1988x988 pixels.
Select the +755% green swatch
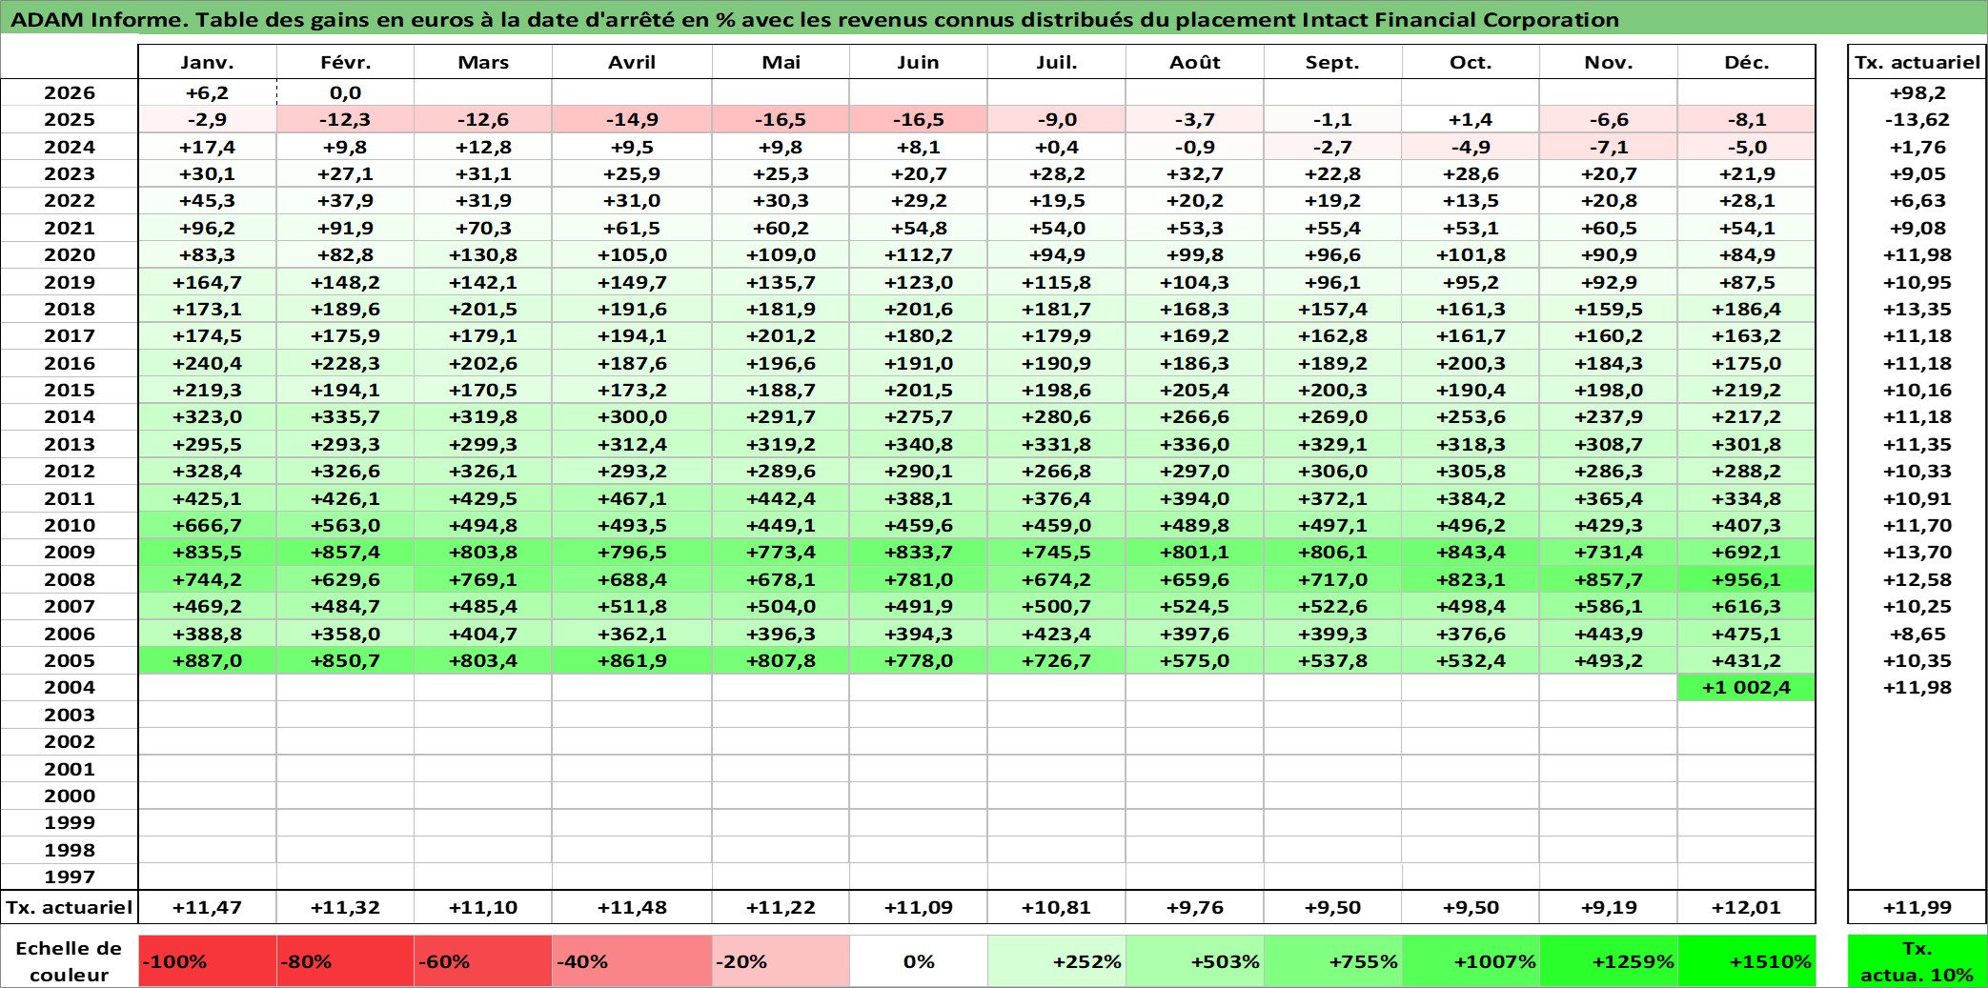(1332, 961)
